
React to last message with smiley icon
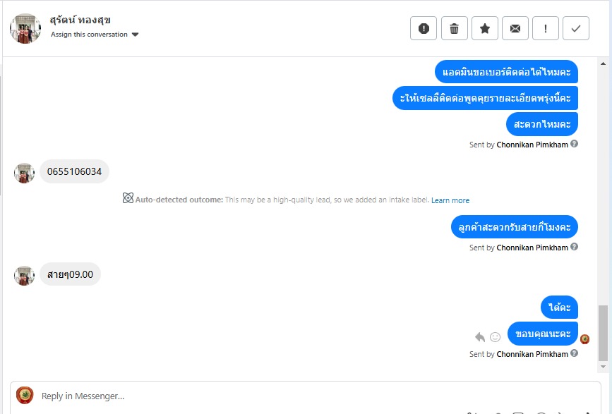coord(496,336)
